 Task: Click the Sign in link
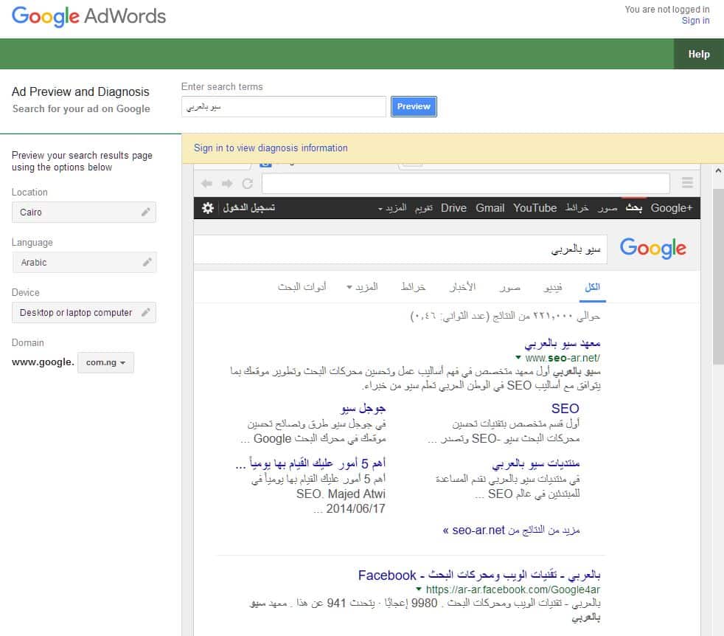695,21
